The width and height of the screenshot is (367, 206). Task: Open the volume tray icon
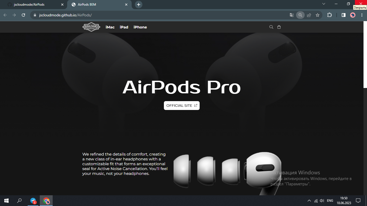pos(322,201)
